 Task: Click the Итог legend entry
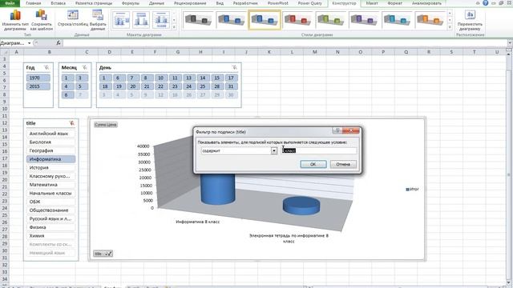click(413, 189)
